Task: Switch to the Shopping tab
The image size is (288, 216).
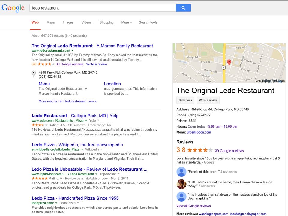Action: point(106,22)
